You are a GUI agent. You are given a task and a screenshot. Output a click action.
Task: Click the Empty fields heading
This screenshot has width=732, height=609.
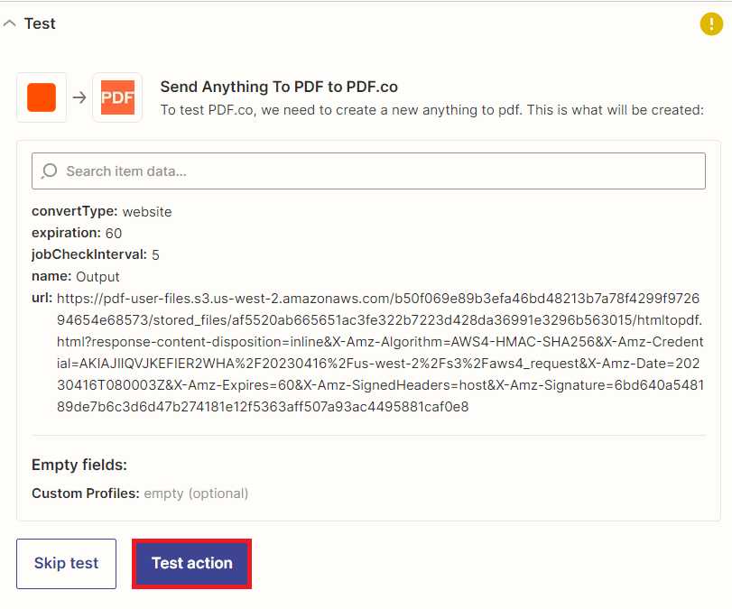click(79, 465)
